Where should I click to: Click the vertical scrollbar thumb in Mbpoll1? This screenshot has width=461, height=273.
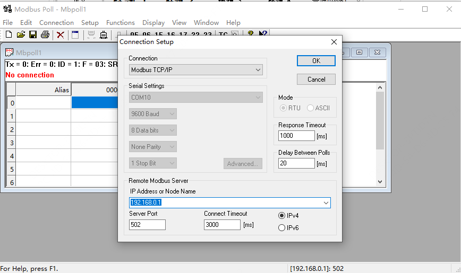point(380,121)
